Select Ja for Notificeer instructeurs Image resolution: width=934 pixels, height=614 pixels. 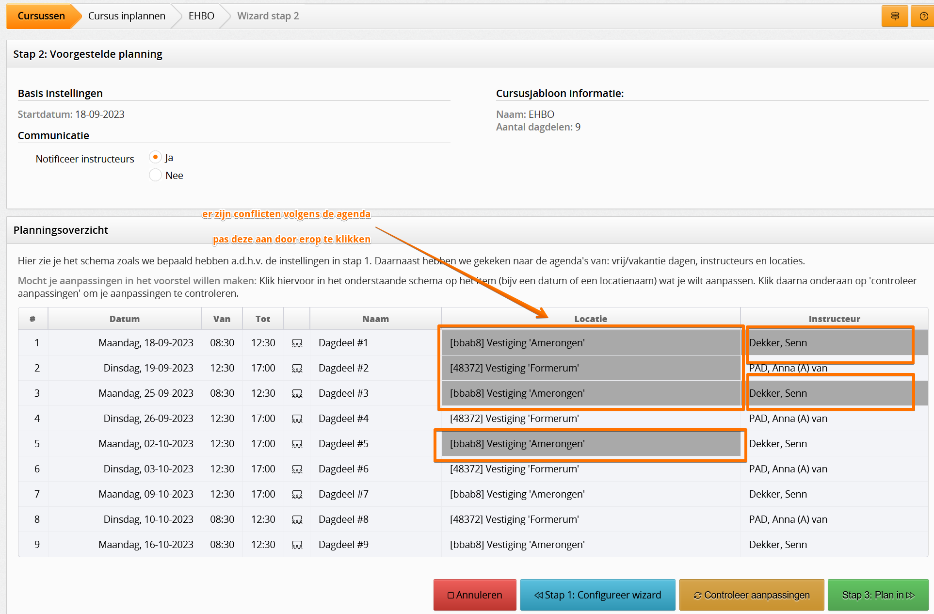point(155,157)
